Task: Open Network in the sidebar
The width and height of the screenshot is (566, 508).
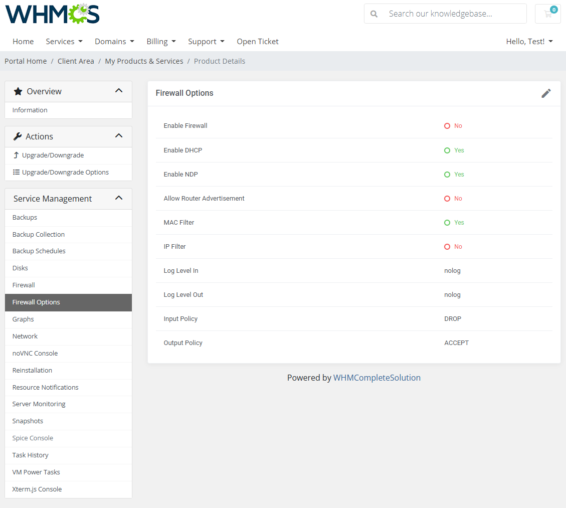Action: [x=68, y=336]
